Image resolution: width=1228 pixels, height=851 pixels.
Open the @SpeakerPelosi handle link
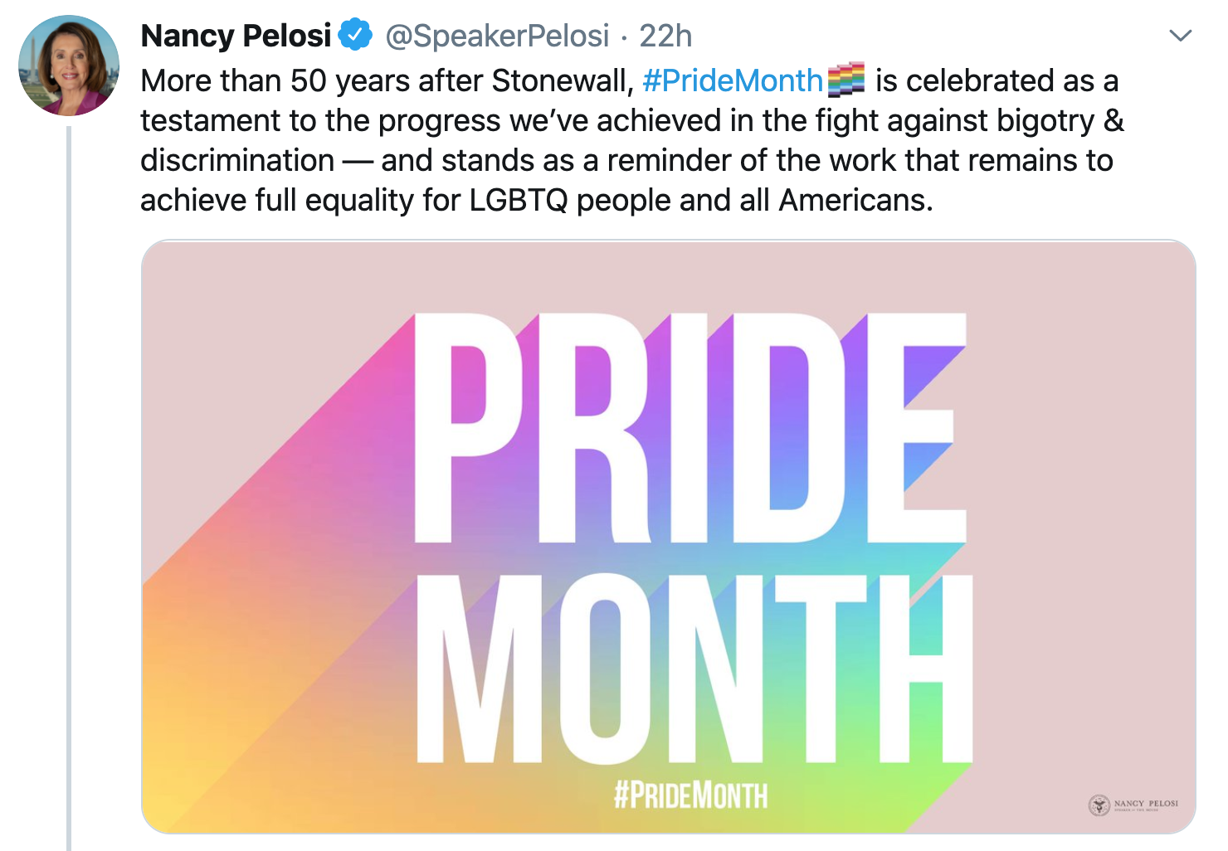tap(497, 36)
